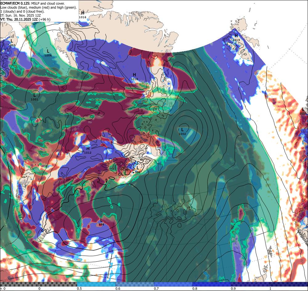Click the 0.8–0.9 dark blue legend segment
Screen dimensions: 308x291
[x=212, y=284]
